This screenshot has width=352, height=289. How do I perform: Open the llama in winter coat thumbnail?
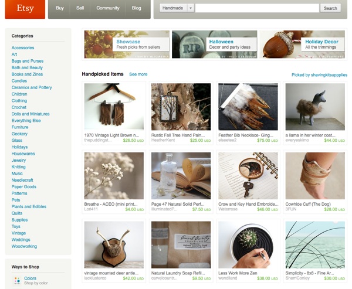click(x=315, y=107)
